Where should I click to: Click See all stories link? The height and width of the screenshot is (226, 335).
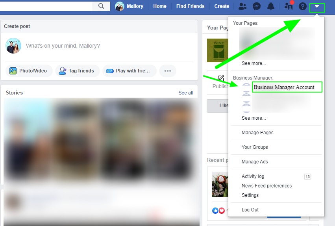tap(186, 93)
